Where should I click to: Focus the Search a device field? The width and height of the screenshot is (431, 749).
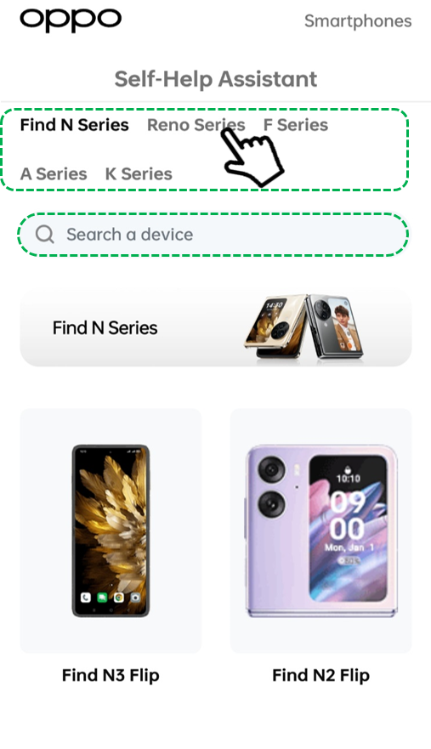pos(213,234)
